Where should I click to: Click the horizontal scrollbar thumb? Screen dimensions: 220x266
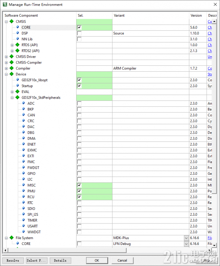67,250
